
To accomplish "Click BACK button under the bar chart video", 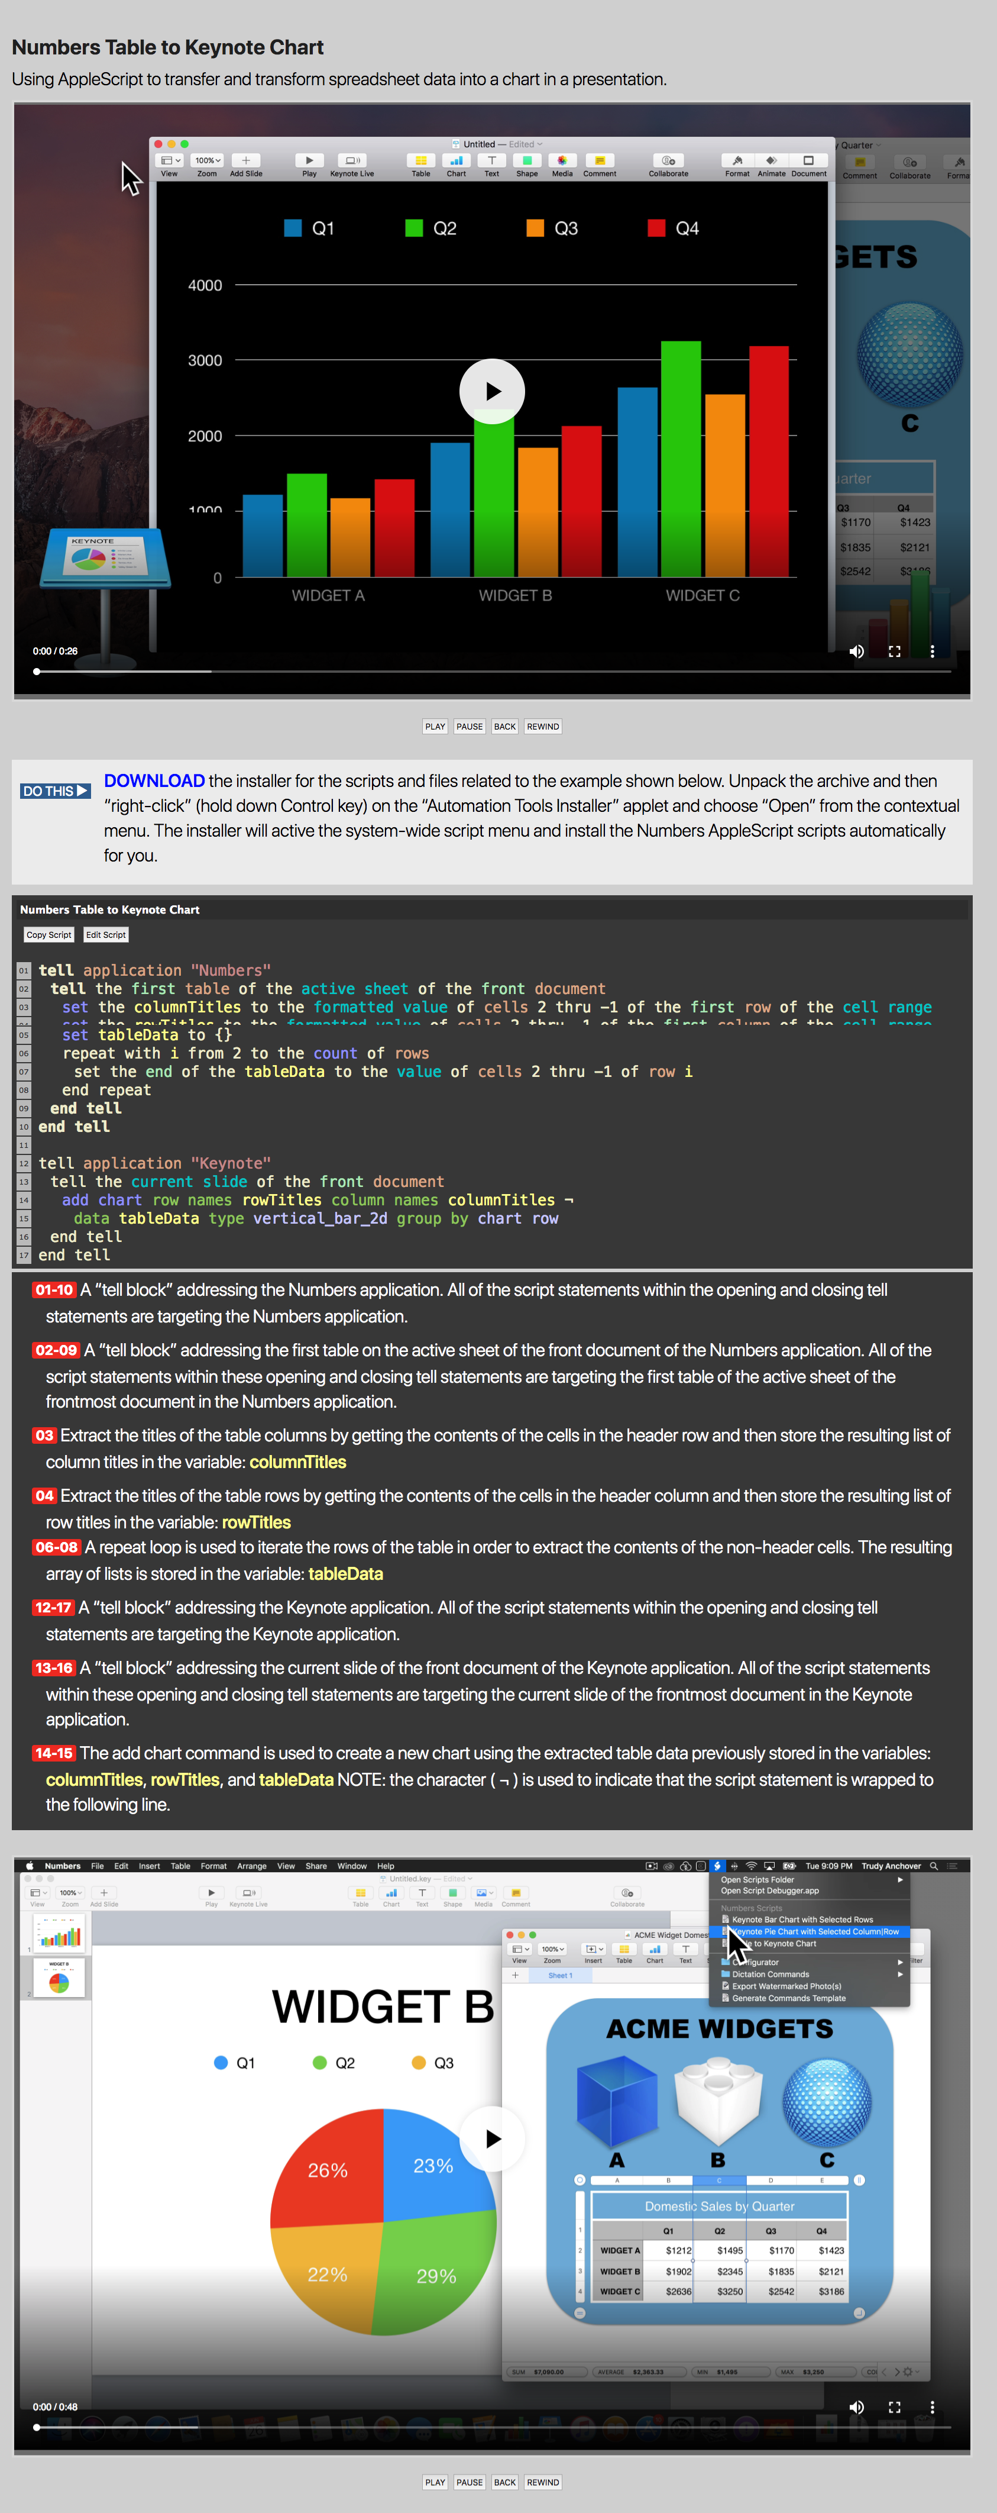I will click(504, 727).
